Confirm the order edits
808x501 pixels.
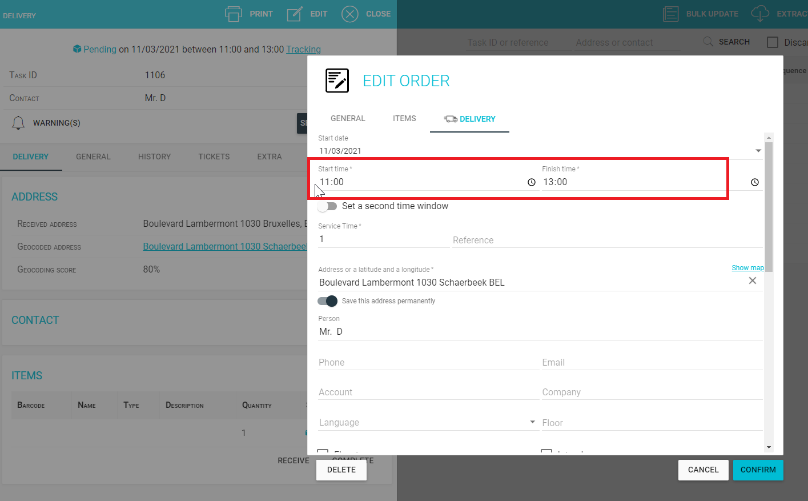[758, 470]
